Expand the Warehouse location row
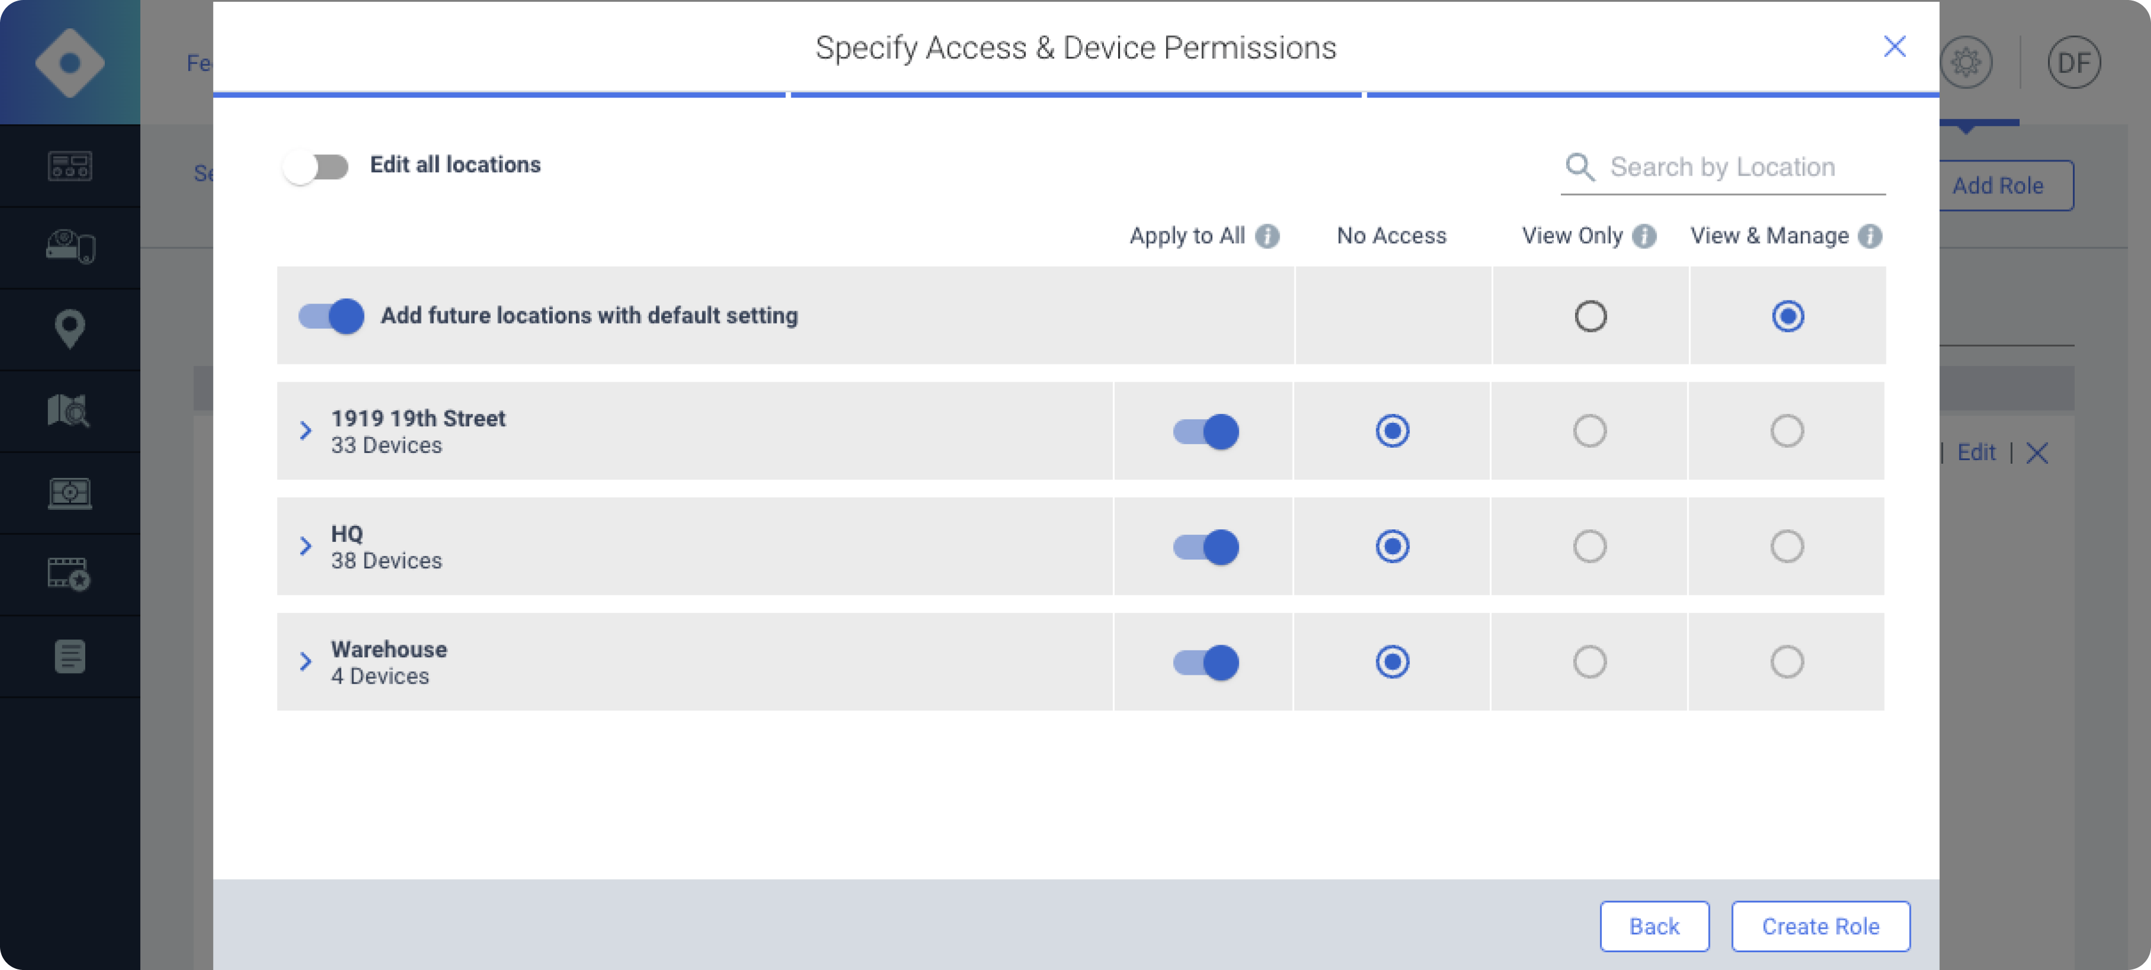2151x970 pixels. coord(305,662)
